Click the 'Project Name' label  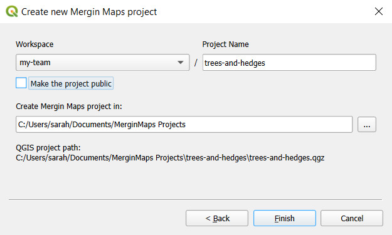click(x=226, y=44)
